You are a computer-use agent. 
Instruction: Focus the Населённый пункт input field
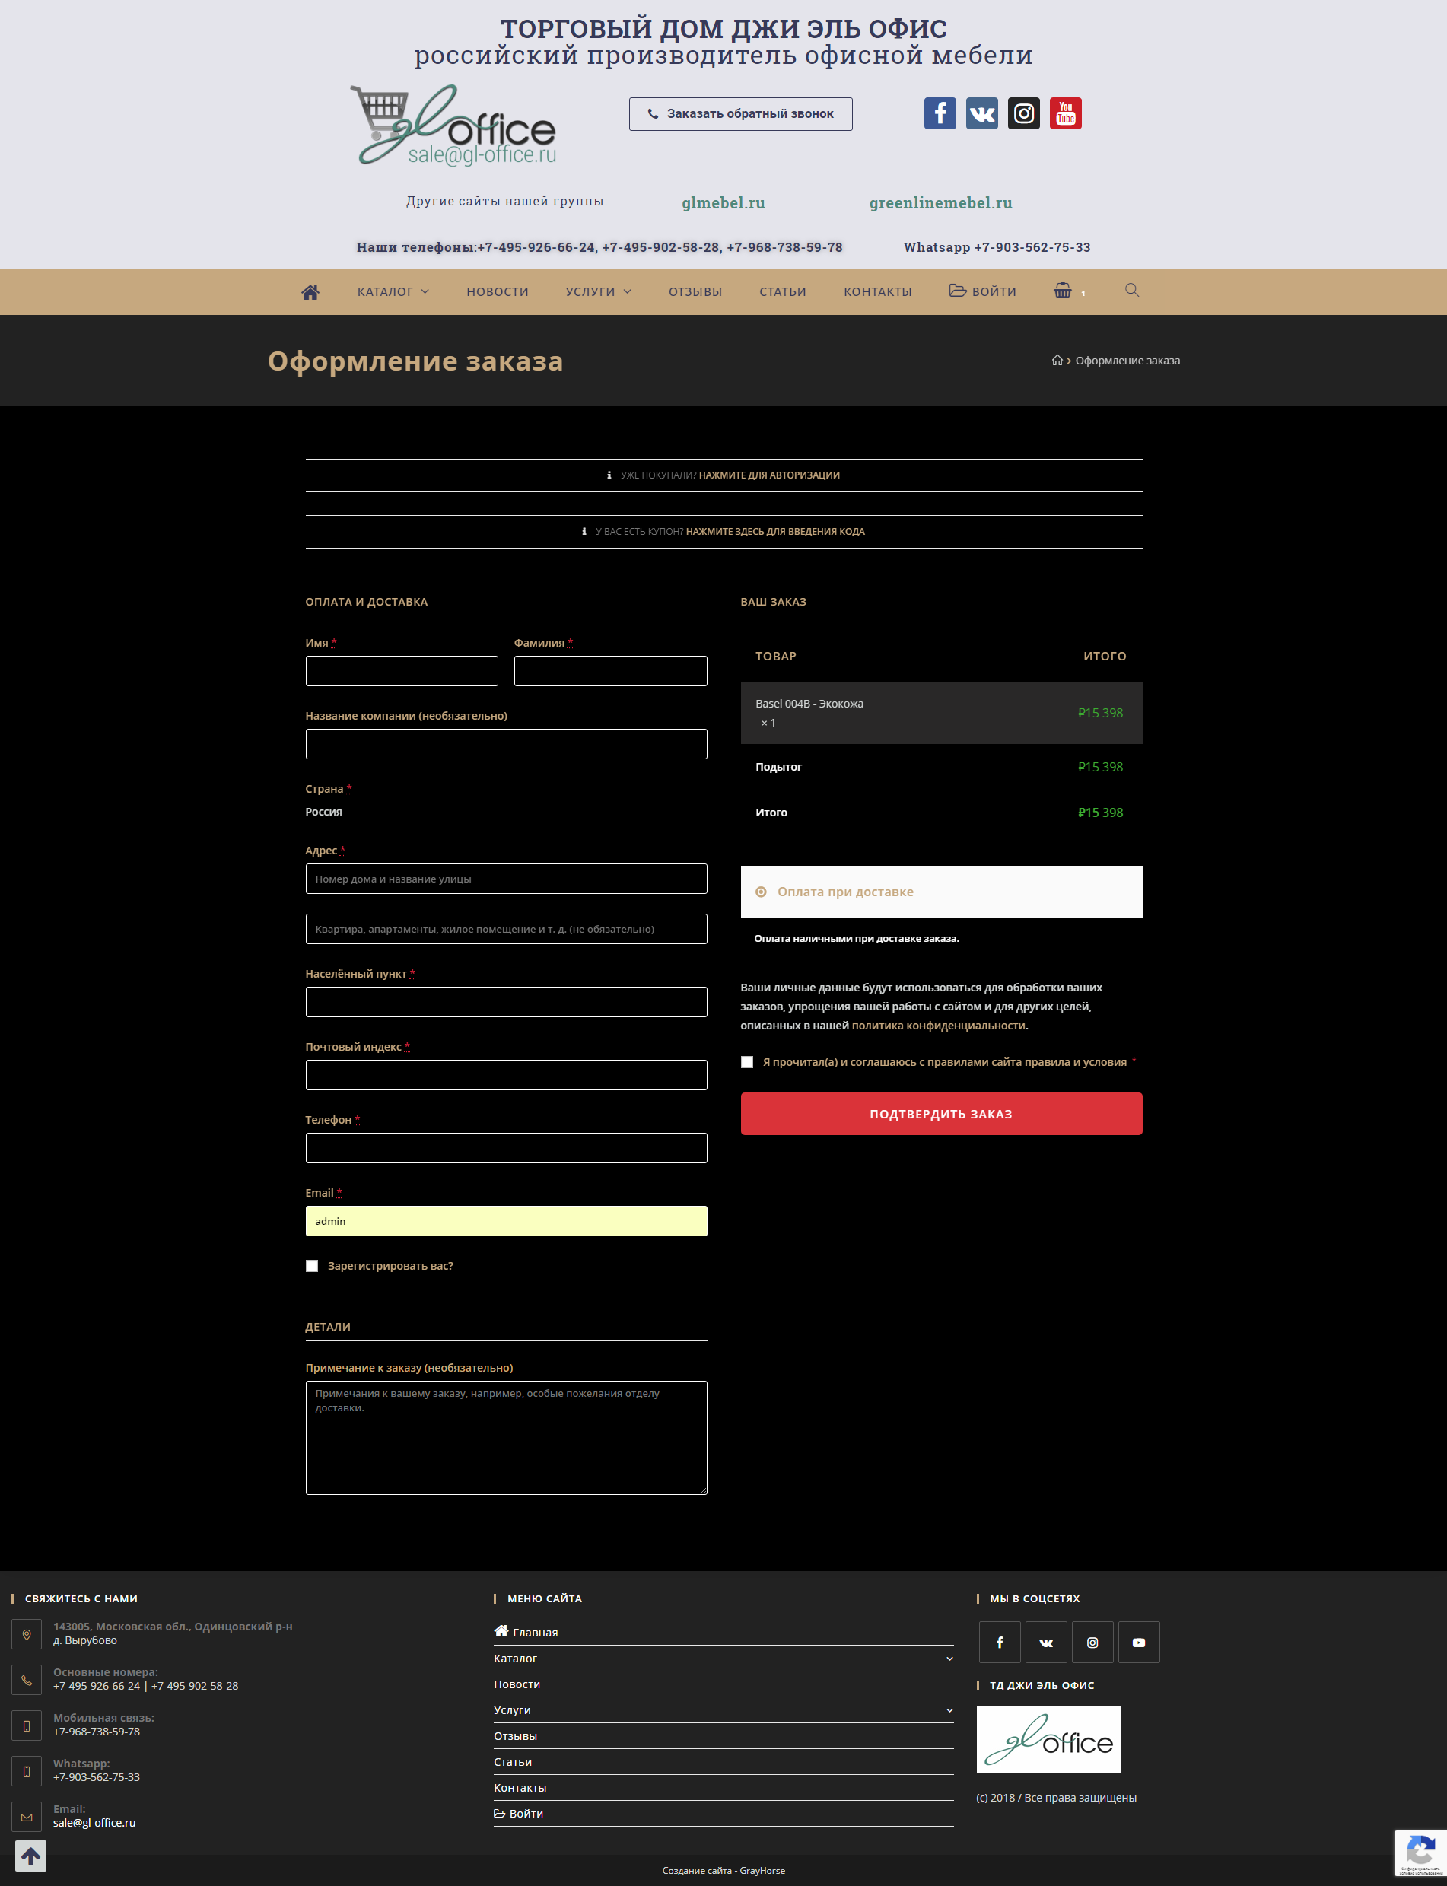507,1001
